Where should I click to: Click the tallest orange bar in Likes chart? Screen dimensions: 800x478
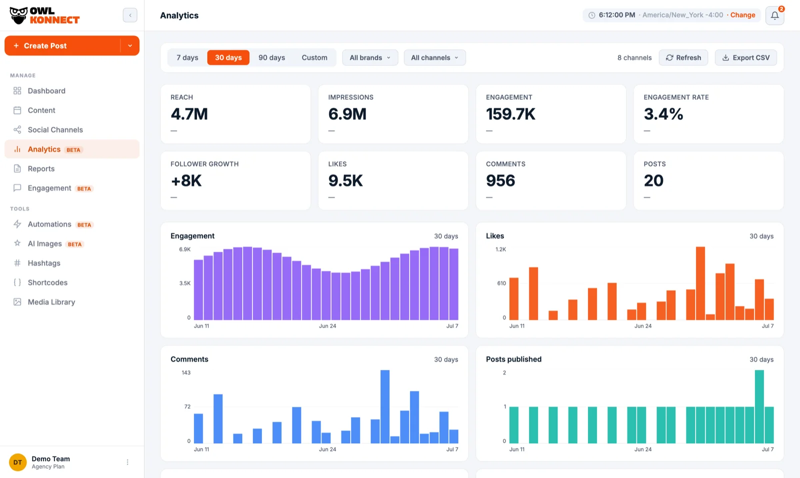[x=700, y=283]
